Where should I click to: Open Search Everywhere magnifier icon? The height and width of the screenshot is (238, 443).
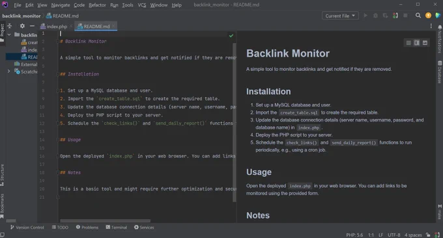point(418,16)
